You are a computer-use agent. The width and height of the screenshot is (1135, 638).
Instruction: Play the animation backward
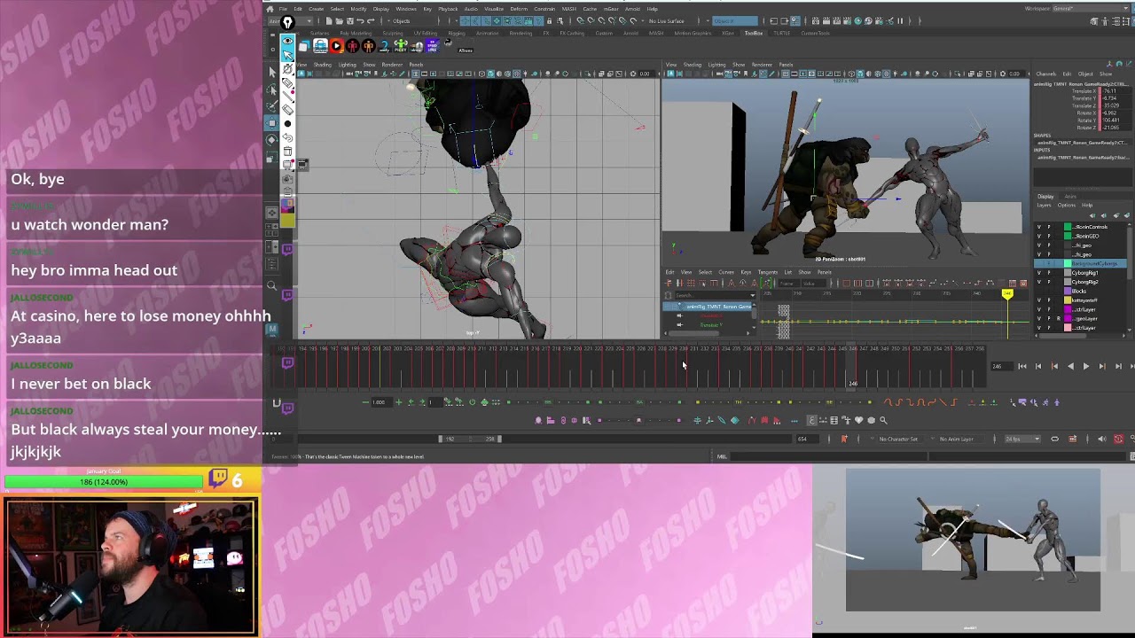point(1070,366)
